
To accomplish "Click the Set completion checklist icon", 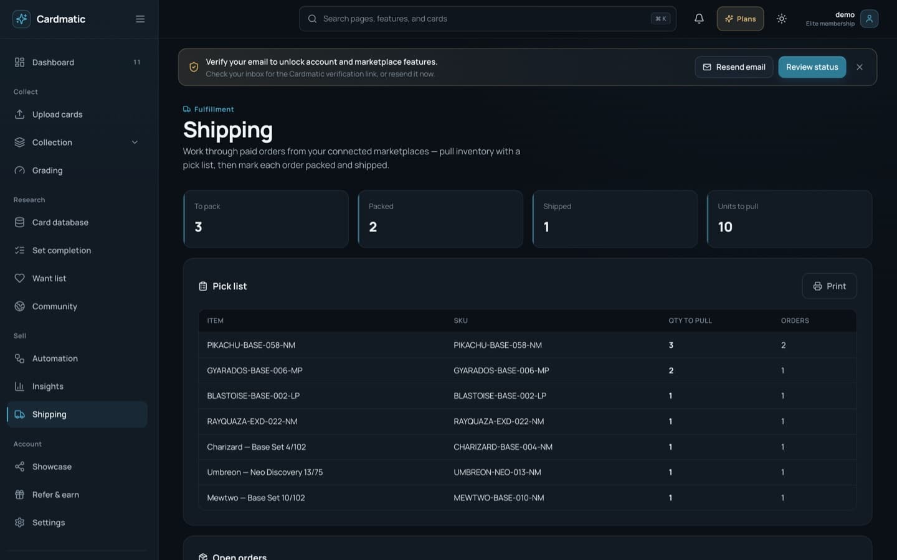I will (x=19, y=250).
